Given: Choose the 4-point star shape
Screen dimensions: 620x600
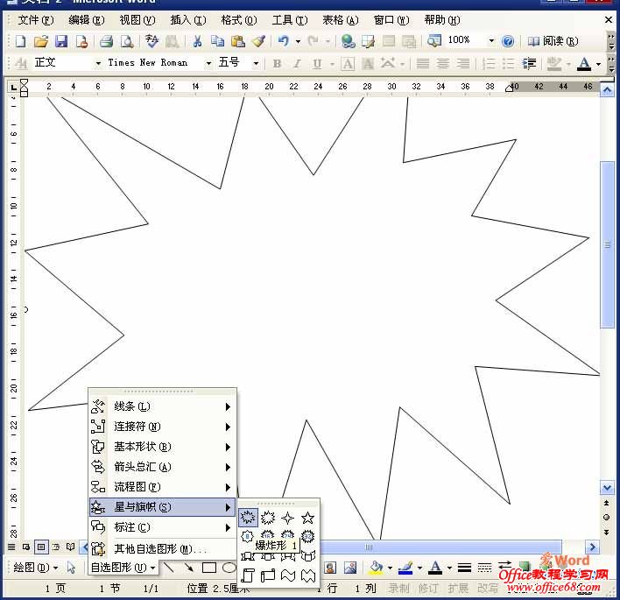Looking at the screenshot, I should [287, 518].
